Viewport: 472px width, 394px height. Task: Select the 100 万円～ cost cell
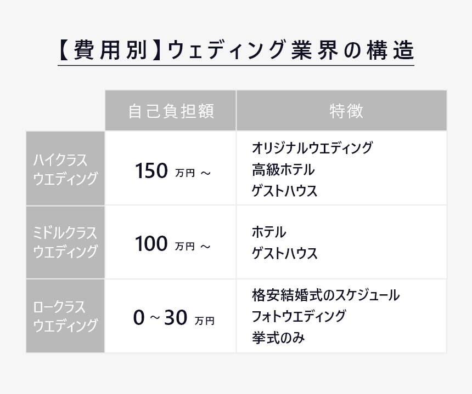tap(170, 242)
